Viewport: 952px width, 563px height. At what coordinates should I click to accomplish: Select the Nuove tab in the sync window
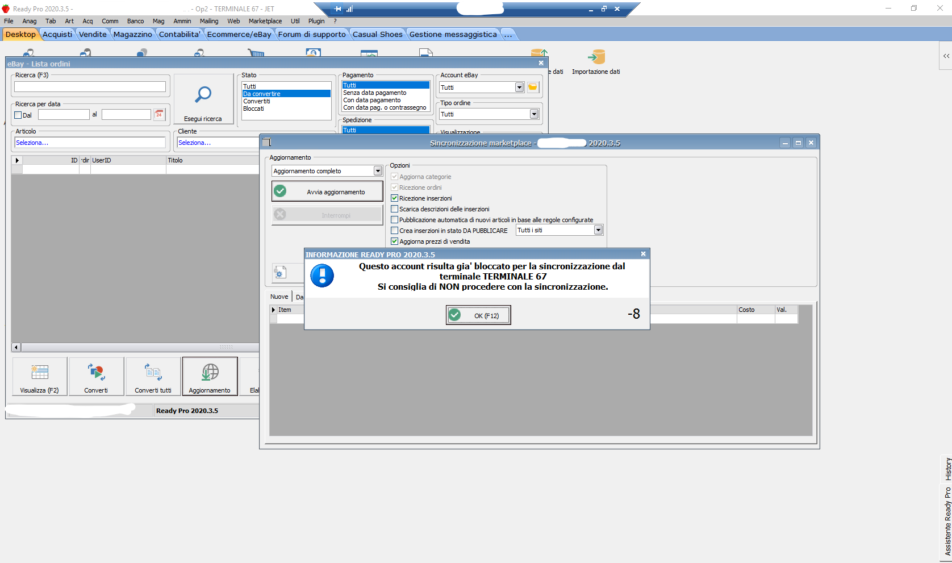click(x=279, y=297)
